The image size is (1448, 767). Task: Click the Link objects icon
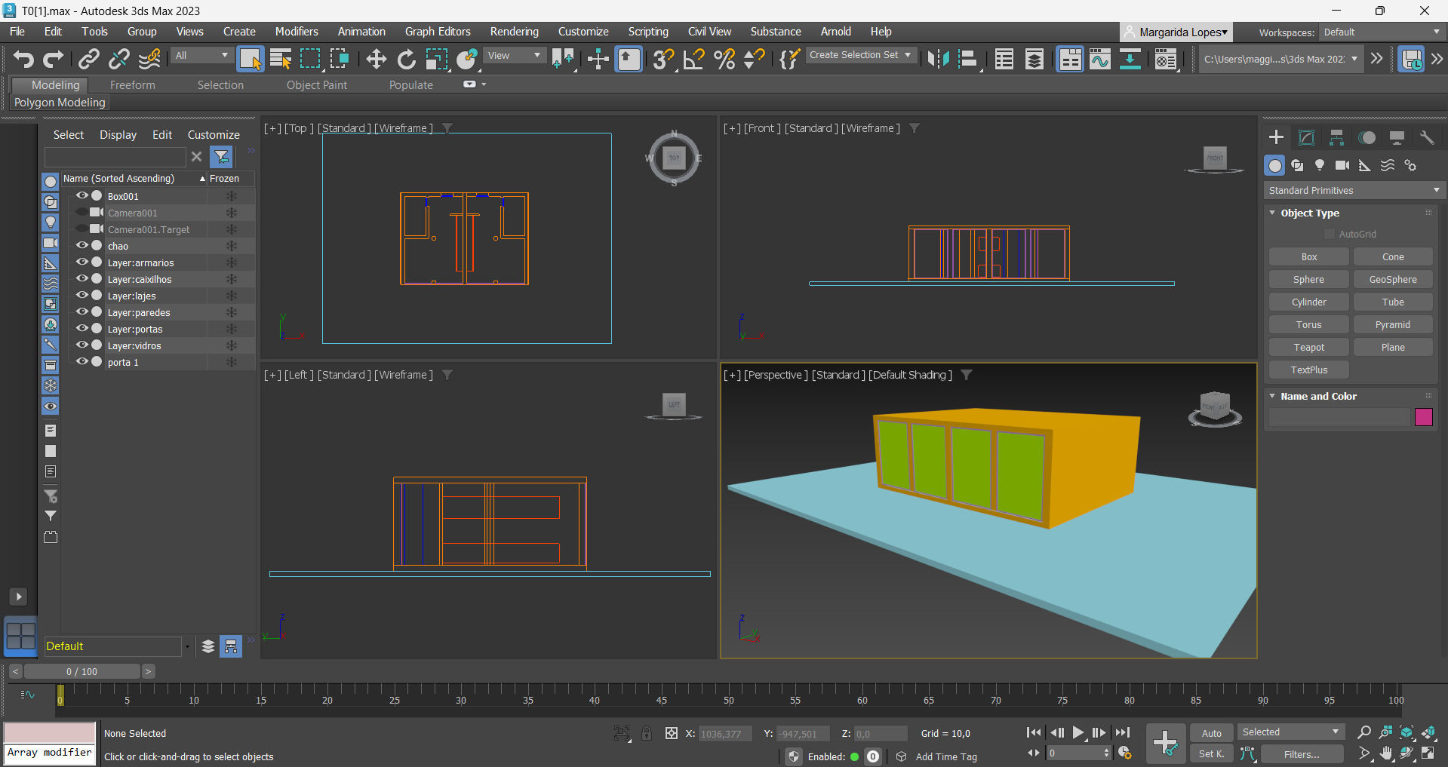89,59
